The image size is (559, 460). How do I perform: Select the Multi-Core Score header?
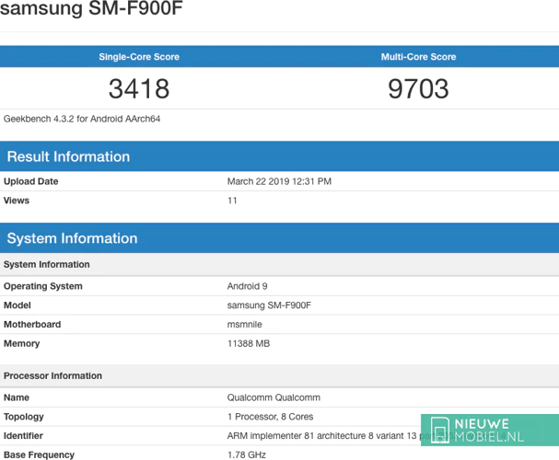(x=418, y=57)
